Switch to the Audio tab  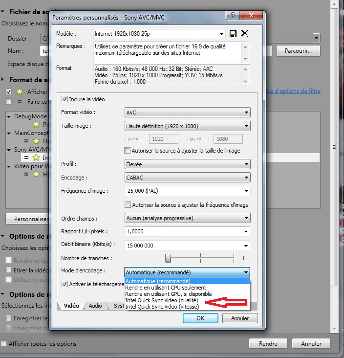tap(95, 306)
